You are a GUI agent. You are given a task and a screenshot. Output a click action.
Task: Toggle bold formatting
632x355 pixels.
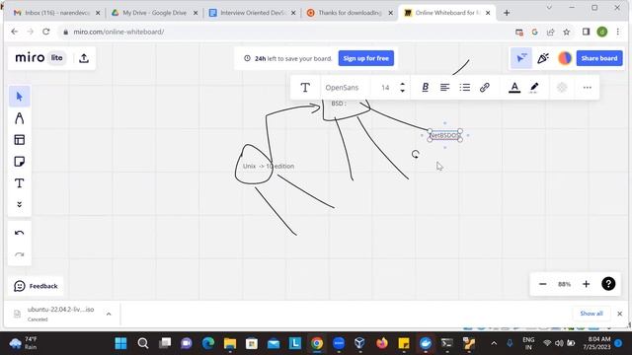[425, 88]
